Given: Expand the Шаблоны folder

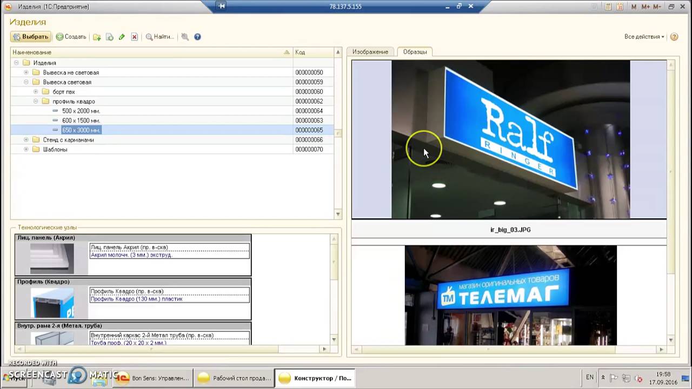Looking at the screenshot, I should pos(26,150).
